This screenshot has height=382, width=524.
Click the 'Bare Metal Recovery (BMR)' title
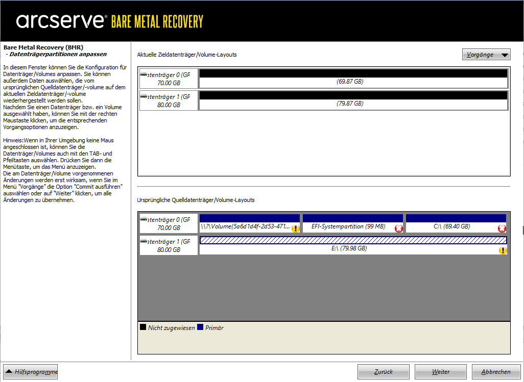[43, 47]
